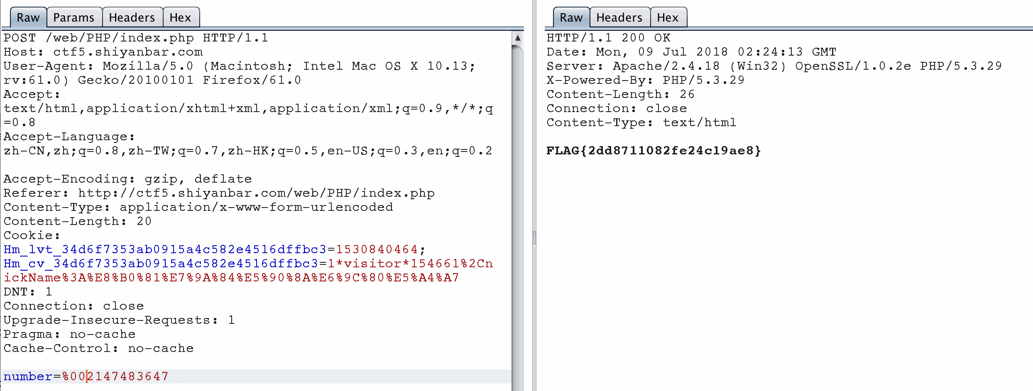1033x391 pixels.
Task: Click the zh-CN language values line
Action: [248, 151]
